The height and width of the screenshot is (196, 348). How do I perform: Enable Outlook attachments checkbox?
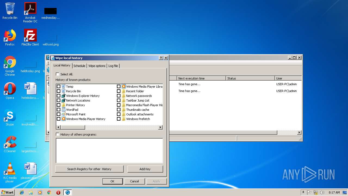pos(119,114)
